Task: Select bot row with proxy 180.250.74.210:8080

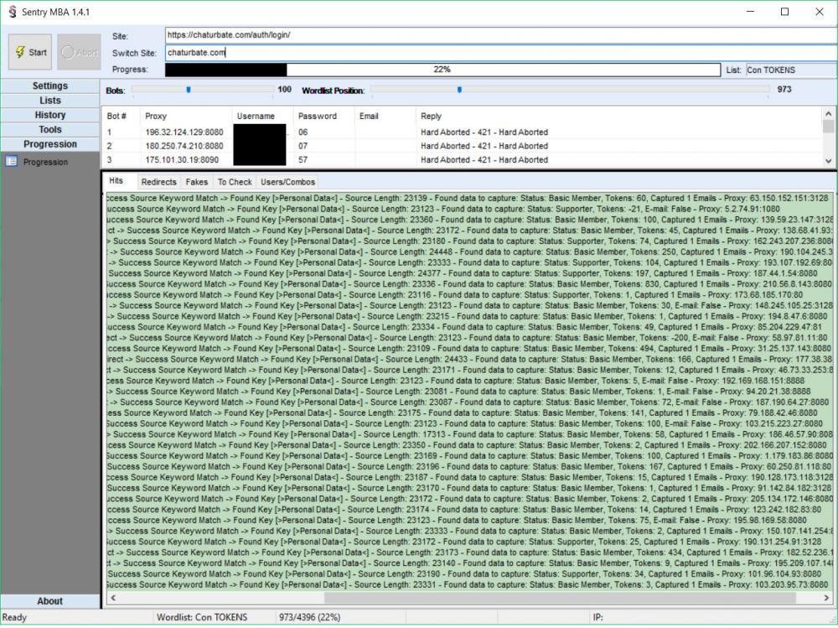Action: [x=463, y=146]
